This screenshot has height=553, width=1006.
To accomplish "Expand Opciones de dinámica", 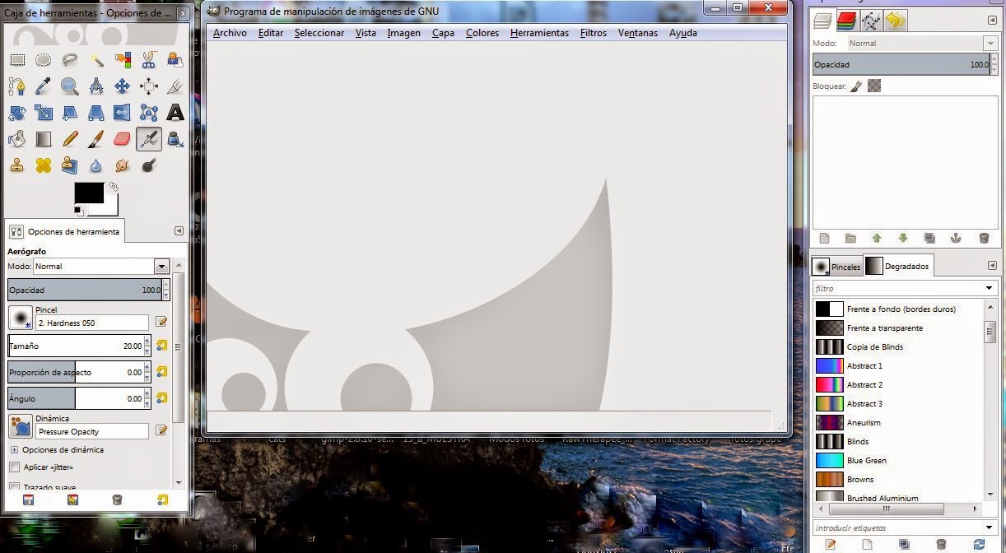I will click(14, 450).
